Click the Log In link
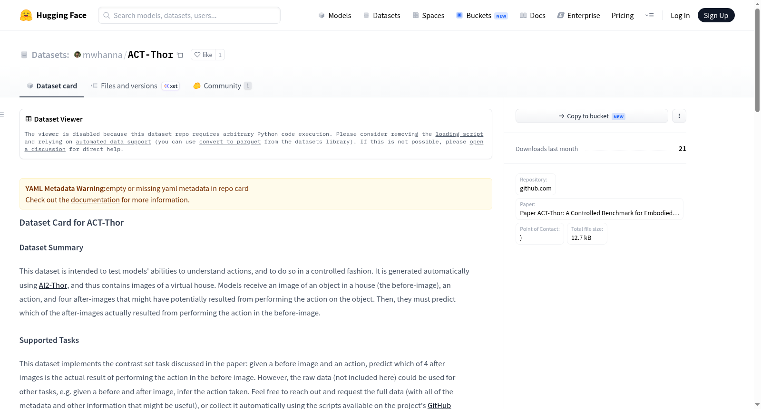 (x=680, y=15)
